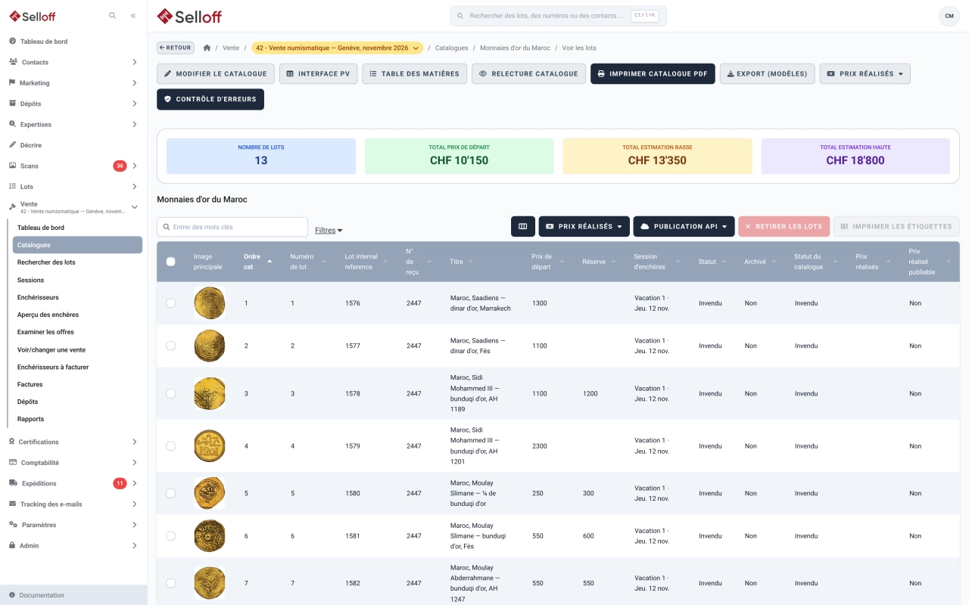Sort by Ordre cat column header
This screenshot has width=969, height=605.
point(257,262)
